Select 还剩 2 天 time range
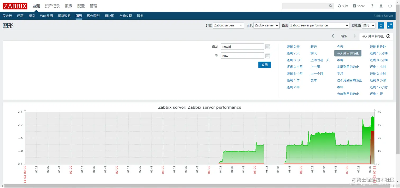This screenshot has height=188, width=400. pos(293,47)
